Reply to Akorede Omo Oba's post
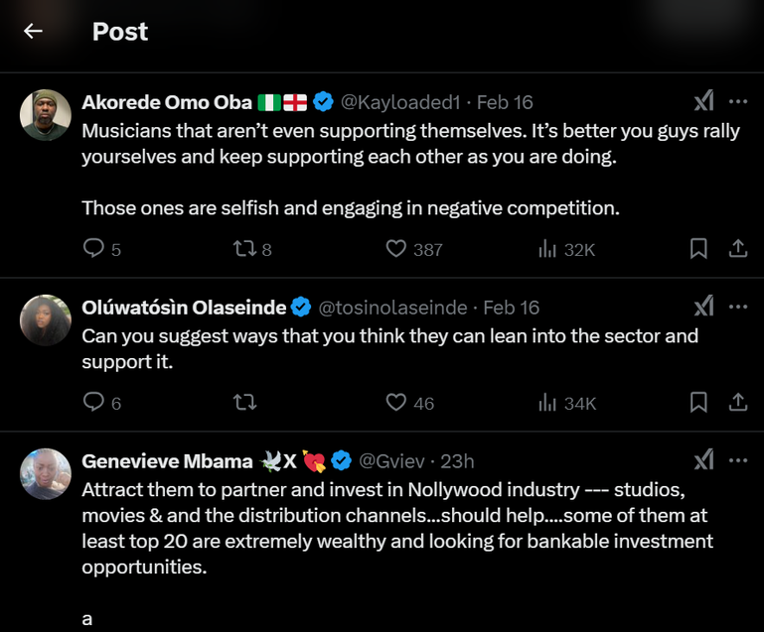Image resolution: width=764 pixels, height=632 pixels. 94,249
